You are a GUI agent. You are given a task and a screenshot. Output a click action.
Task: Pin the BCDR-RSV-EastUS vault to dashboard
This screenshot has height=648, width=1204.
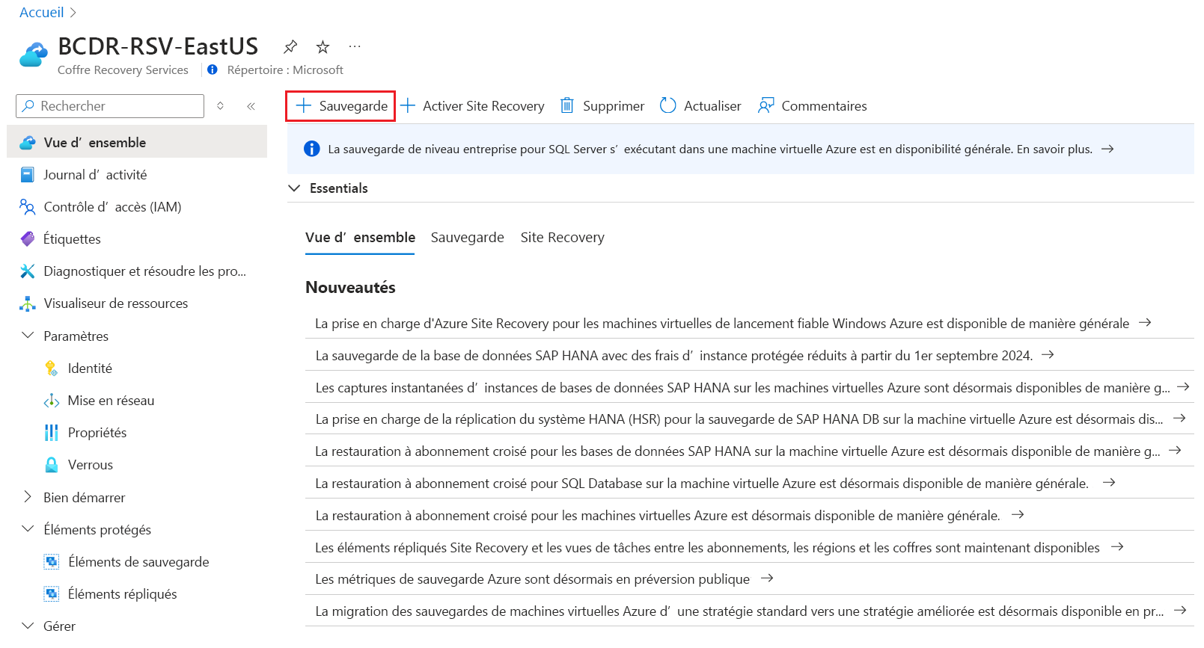[x=290, y=47]
